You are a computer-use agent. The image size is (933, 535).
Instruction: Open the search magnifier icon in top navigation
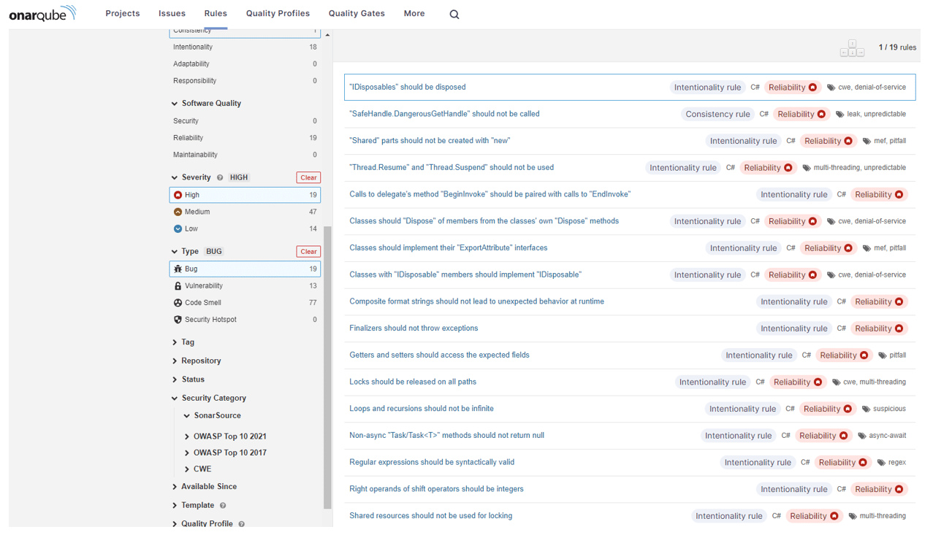[454, 15]
